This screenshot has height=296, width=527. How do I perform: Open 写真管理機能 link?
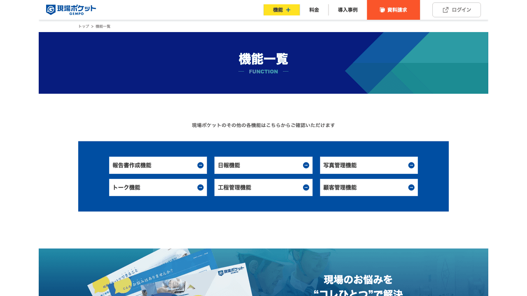click(369, 165)
